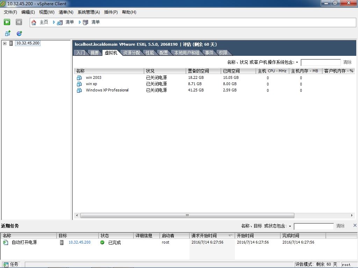Open the 文件(F) menu
The width and height of the screenshot is (358, 268).
pos(10,12)
